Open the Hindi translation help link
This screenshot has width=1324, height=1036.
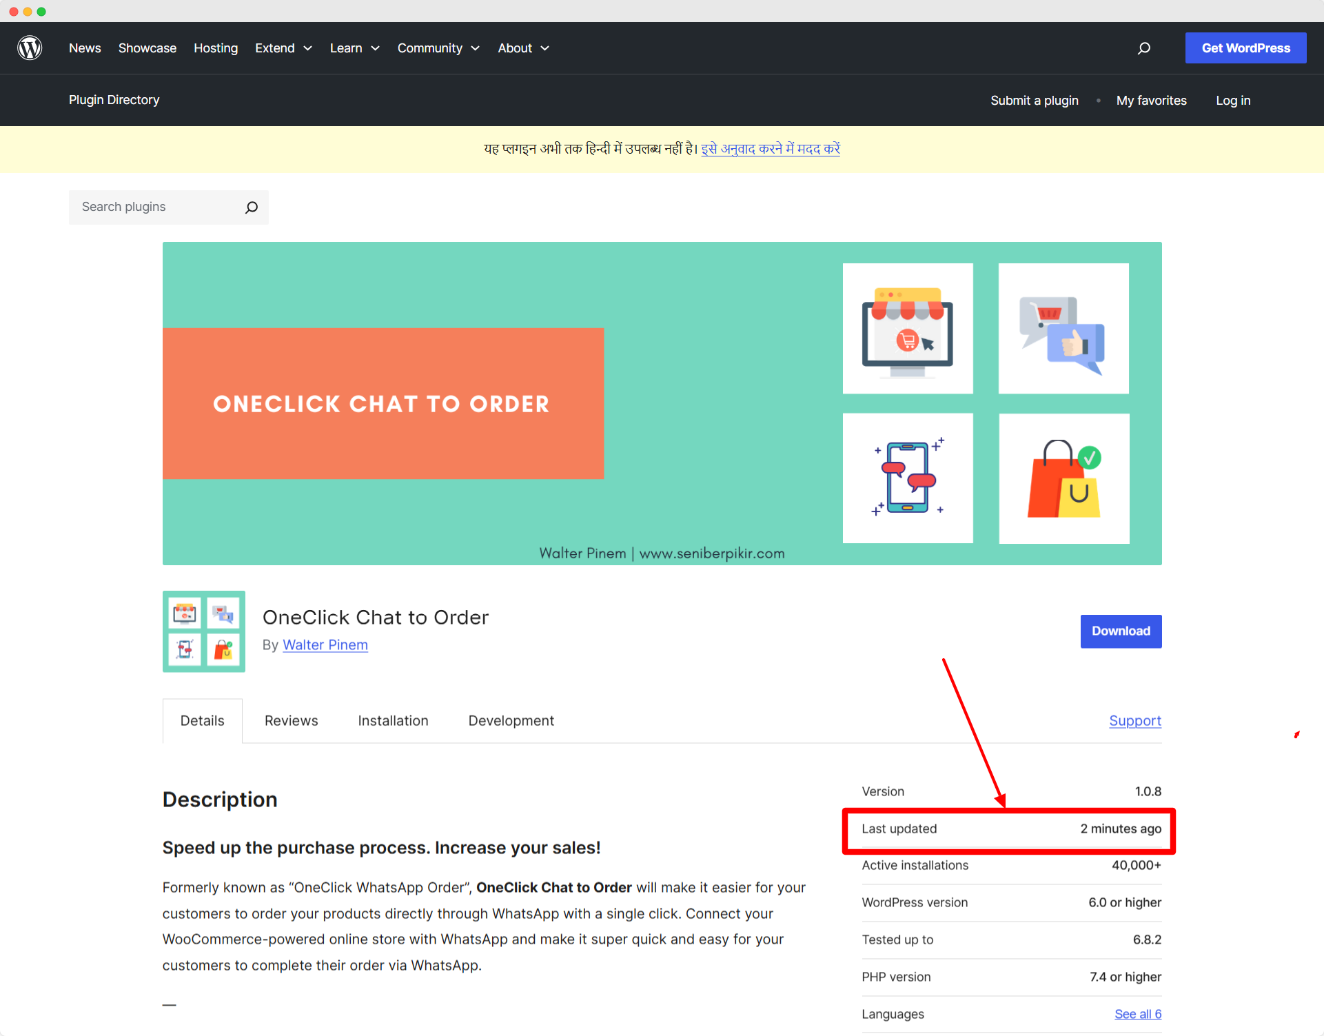771,149
